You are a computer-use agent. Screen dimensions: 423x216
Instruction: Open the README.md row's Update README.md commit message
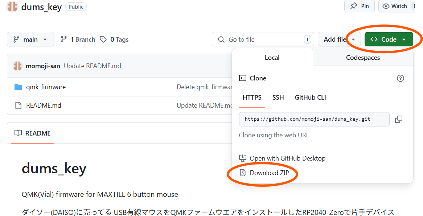[x=205, y=105]
